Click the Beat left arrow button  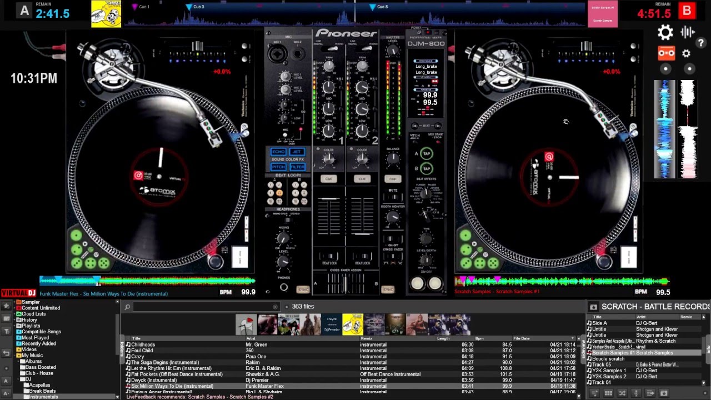(415, 126)
